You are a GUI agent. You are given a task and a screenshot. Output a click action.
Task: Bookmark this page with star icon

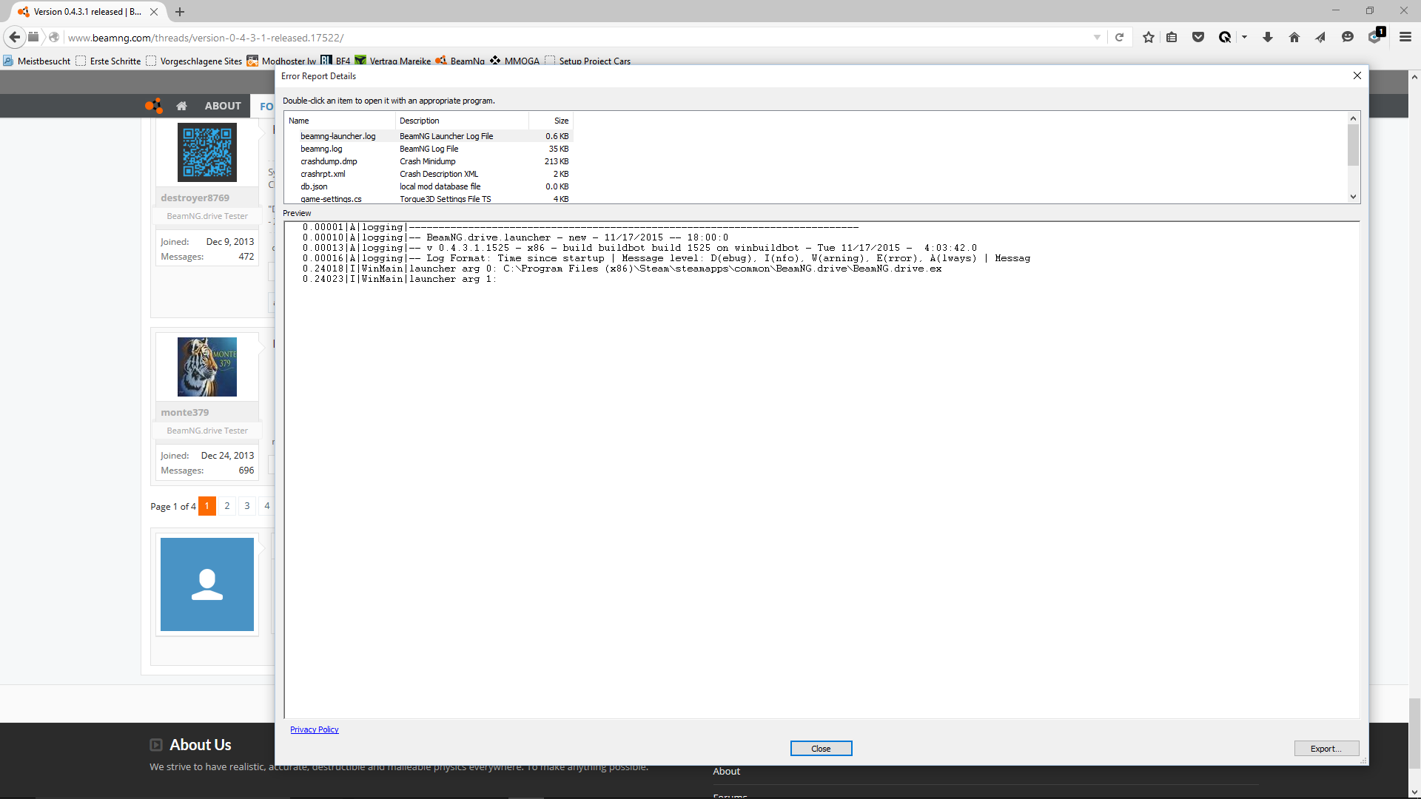pyautogui.click(x=1148, y=37)
